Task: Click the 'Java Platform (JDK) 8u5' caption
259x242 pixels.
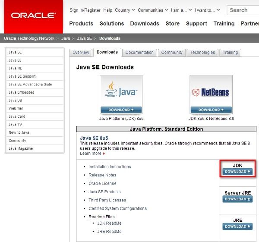Action: (121, 119)
